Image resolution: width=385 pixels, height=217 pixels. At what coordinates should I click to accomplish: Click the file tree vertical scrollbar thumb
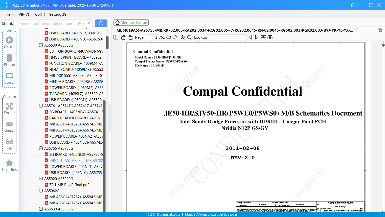(107, 42)
